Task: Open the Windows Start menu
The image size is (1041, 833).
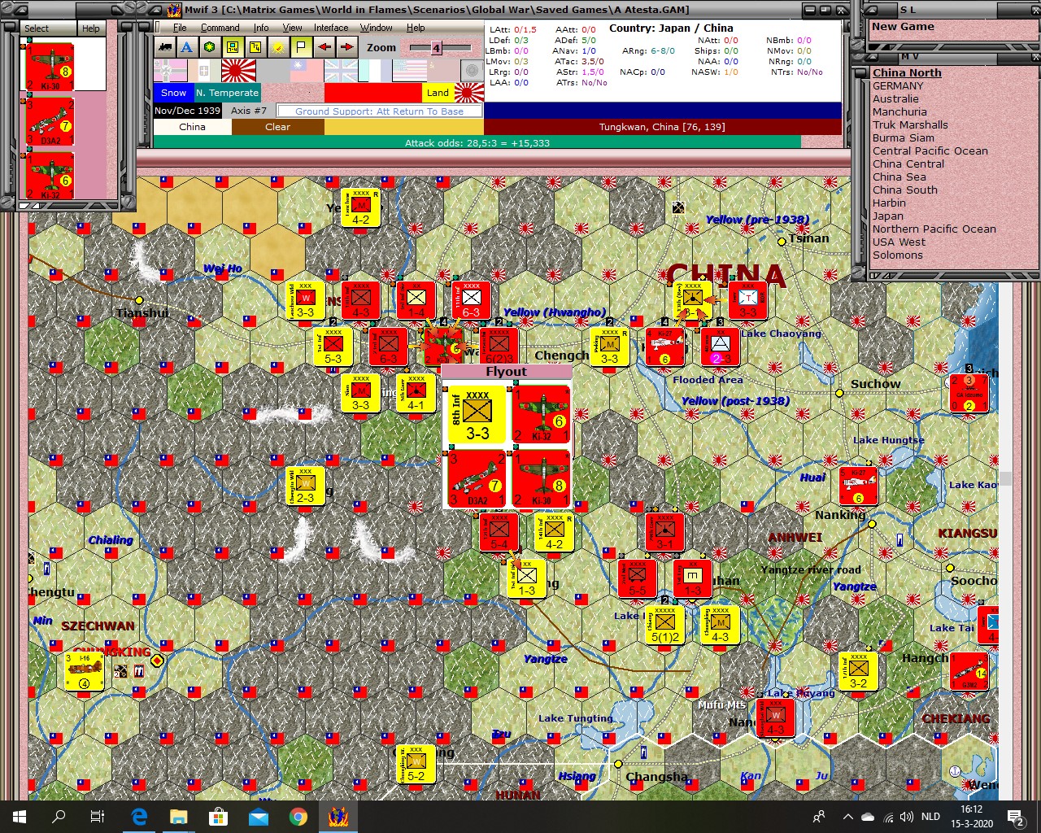Action: [20, 817]
